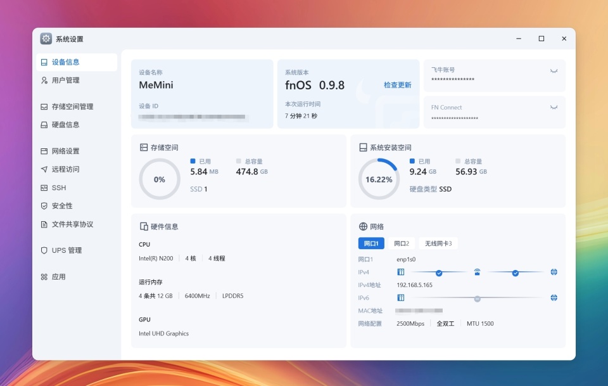Viewport: 608px width, 386px height.
Task: Reveal the FN Connect hidden value
Action: (554, 108)
